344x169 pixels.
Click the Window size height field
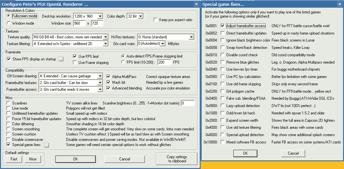tap(97, 23)
